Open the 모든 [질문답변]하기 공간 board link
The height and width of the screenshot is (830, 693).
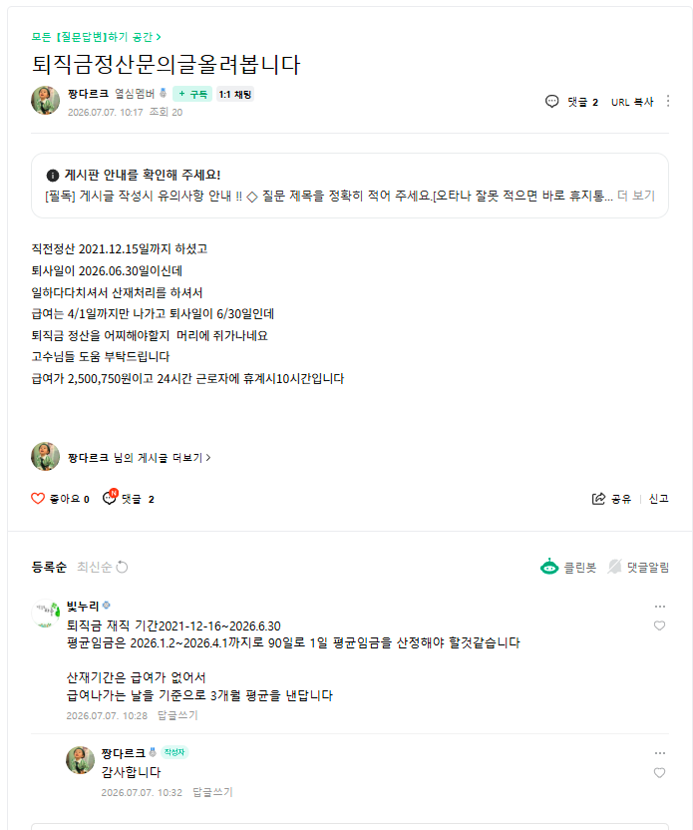(97, 37)
